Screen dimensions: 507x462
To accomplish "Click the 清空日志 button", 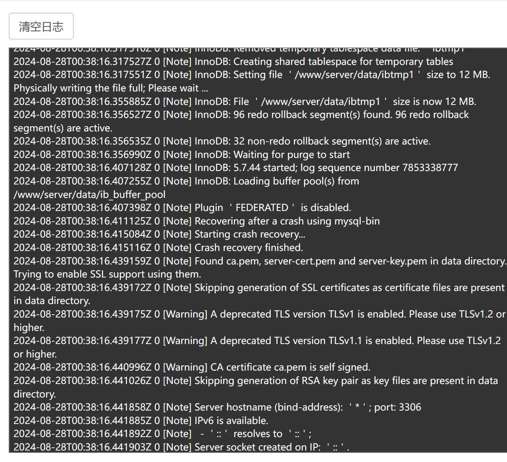I will [x=41, y=27].
